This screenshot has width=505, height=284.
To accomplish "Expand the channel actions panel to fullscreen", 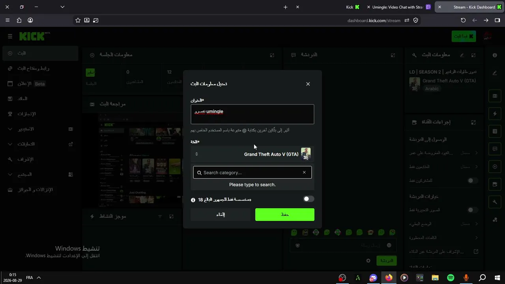I will (x=473, y=122).
